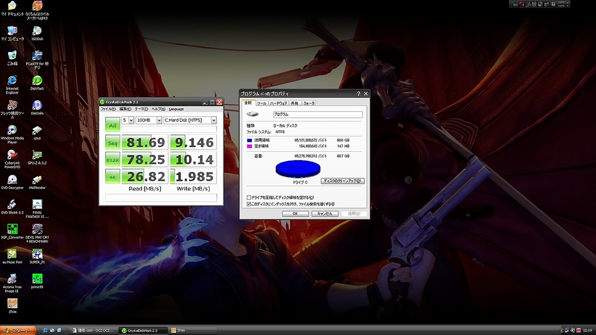Click the Seq read value 81.69
The height and width of the screenshot is (335, 596).
click(145, 142)
